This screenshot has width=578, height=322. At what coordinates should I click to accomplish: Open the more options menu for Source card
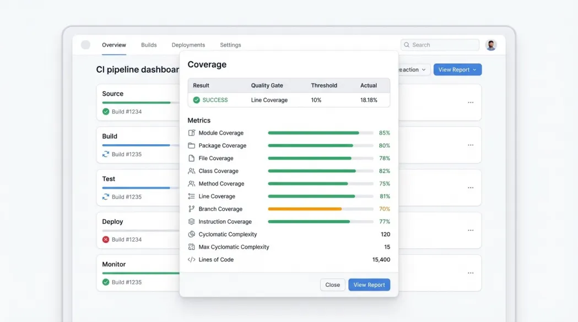tap(471, 102)
